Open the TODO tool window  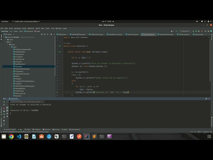(x=27, y=129)
